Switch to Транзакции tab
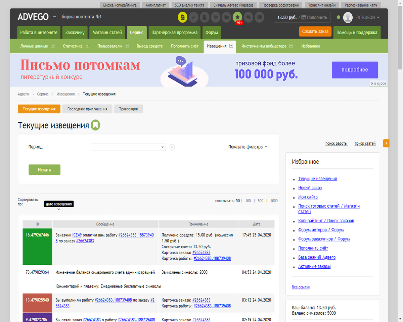Image resolution: width=403 pixels, height=322 pixels. pos(129,109)
